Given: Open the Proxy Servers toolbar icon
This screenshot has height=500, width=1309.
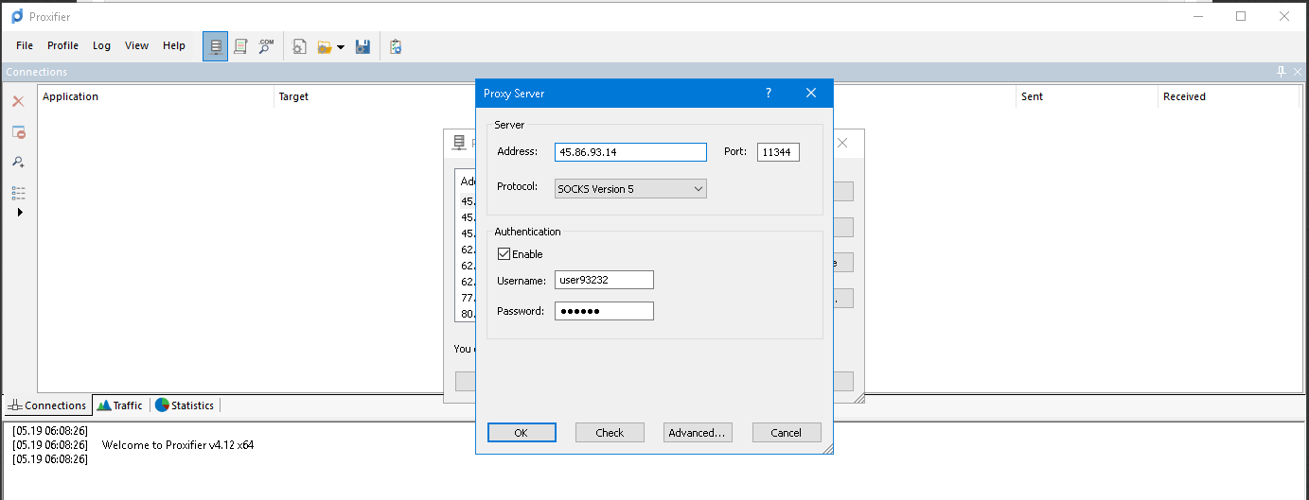Looking at the screenshot, I should tap(215, 45).
